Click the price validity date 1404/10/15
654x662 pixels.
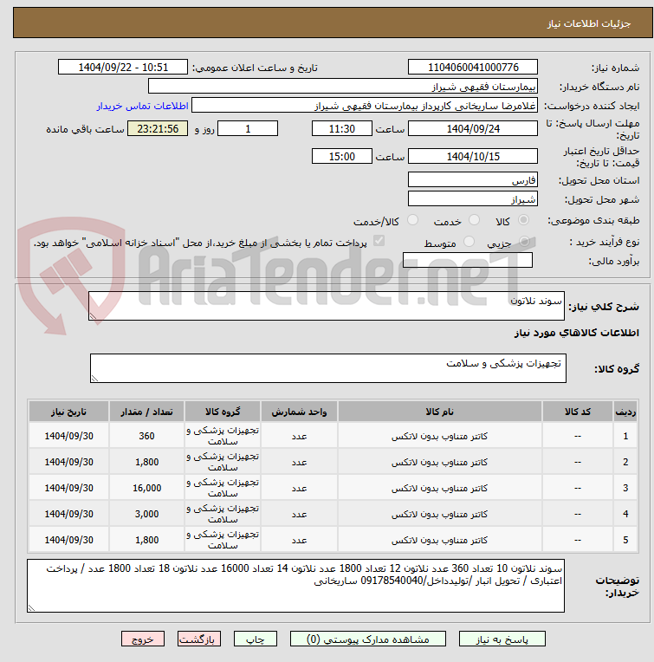473,156
